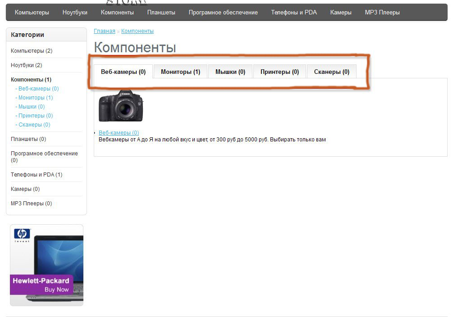Open the Веб-камеры (0) link under the camera image
Viewport: 453px width, 317px height.
click(119, 133)
